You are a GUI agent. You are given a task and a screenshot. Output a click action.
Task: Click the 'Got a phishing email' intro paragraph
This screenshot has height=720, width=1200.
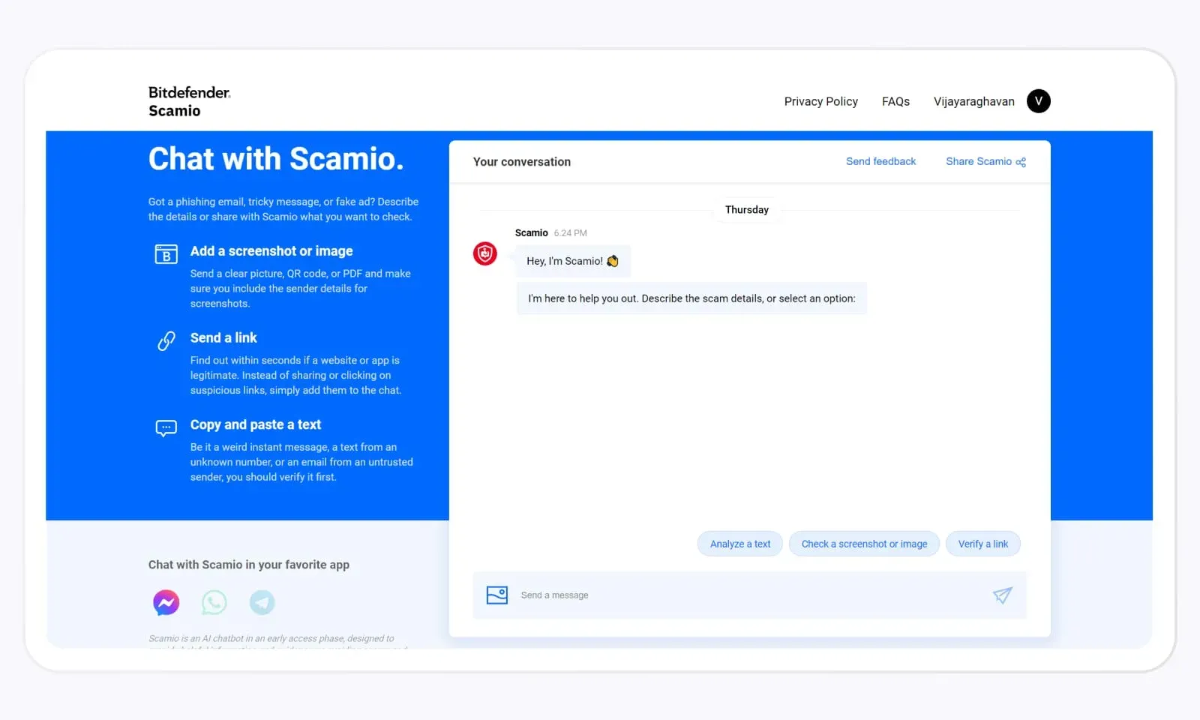coord(283,209)
